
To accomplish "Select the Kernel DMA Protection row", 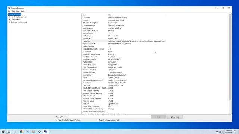I will click(x=124, y=106).
